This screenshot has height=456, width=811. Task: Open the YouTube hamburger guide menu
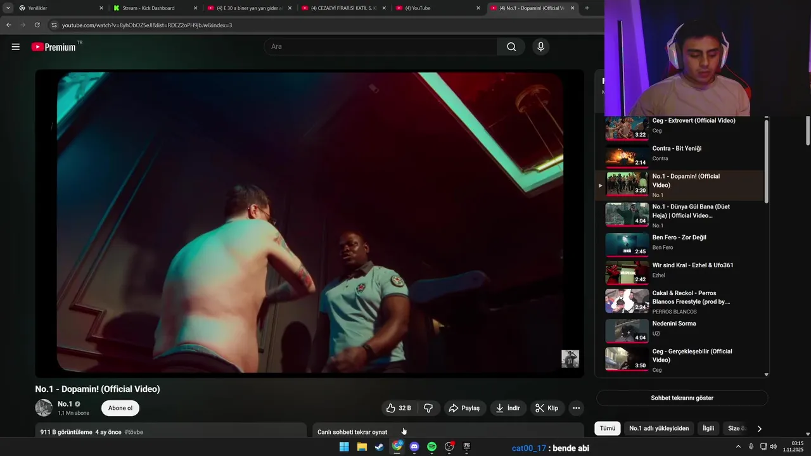16,47
